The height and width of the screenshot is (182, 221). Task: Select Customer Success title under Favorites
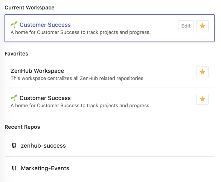coord(45,98)
